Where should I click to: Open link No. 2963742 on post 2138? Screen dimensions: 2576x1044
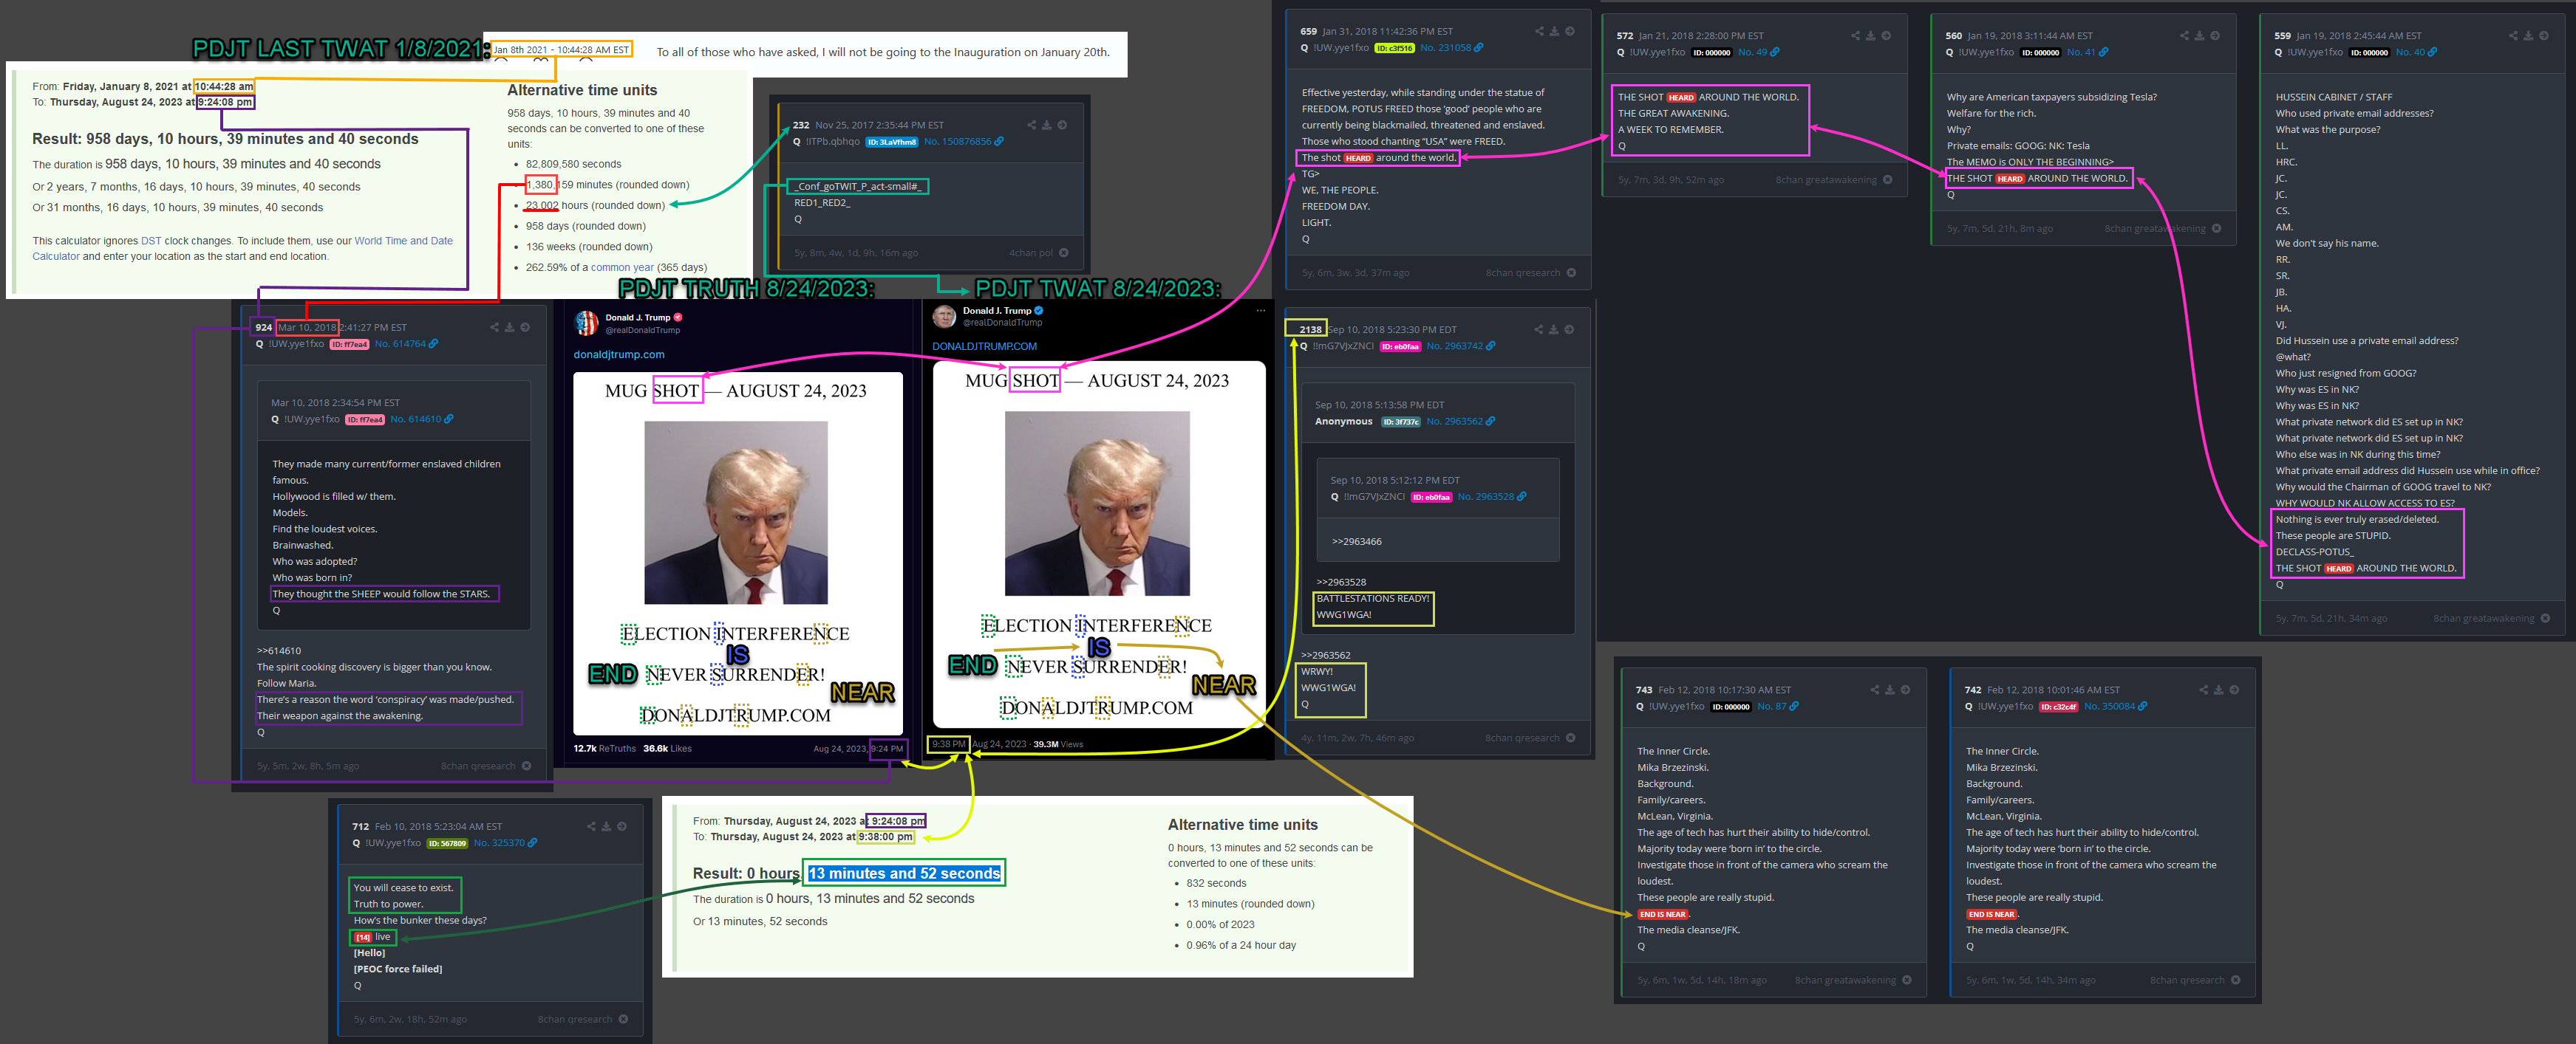(x=1461, y=347)
